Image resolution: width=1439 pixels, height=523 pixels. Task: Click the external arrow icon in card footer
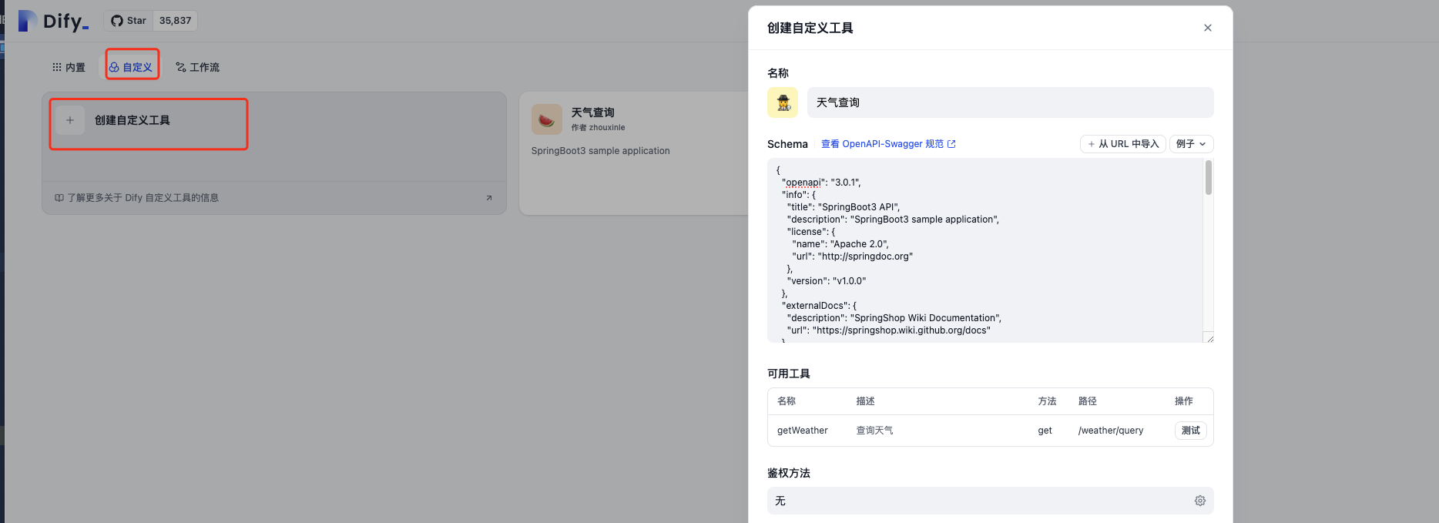tap(488, 198)
